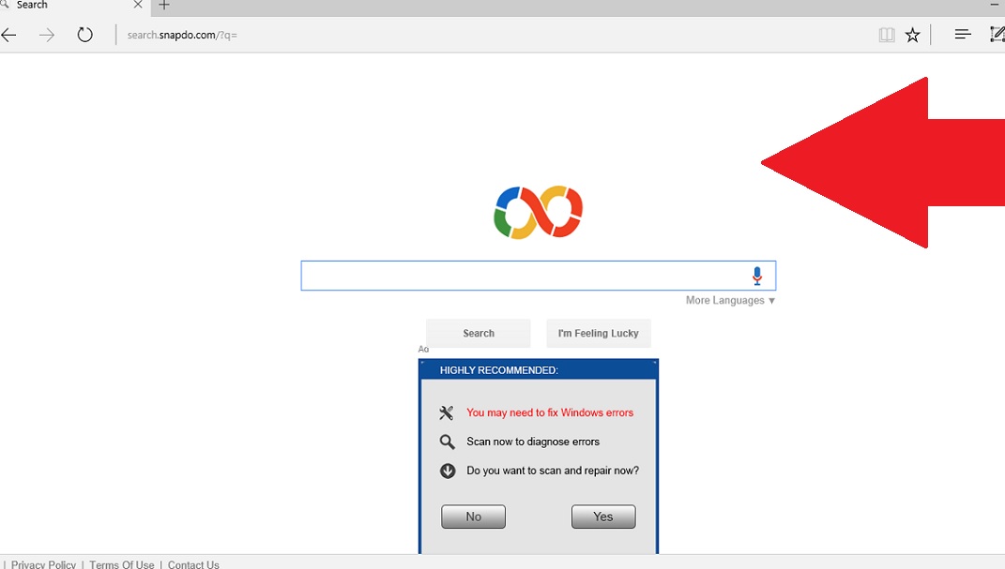Switch to the Search browser tab
This screenshot has height=569, width=1005.
click(x=66, y=6)
